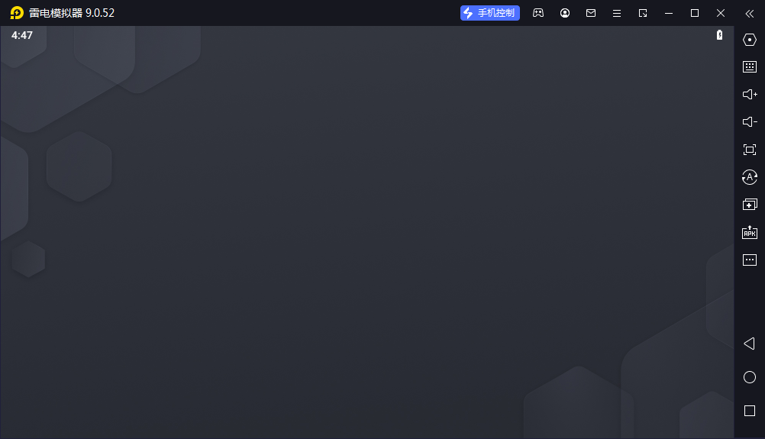
Task: Collapse the sidebar with the double chevron
Action: point(749,13)
